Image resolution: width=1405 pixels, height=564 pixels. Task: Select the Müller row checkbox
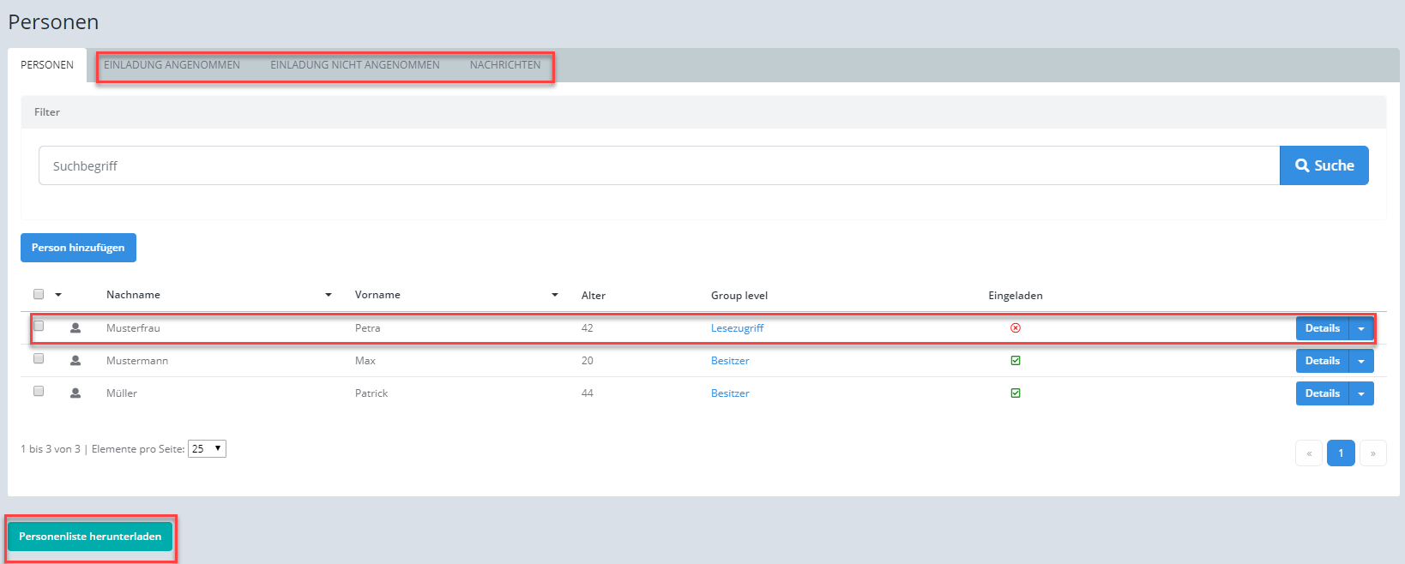click(39, 391)
